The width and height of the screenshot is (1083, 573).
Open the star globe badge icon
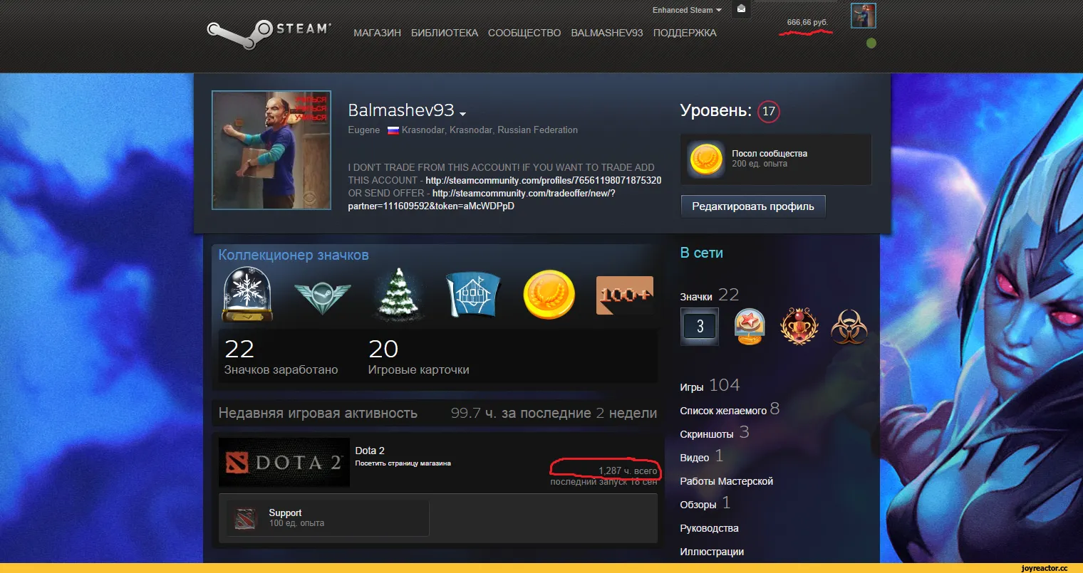[x=750, y=327]
